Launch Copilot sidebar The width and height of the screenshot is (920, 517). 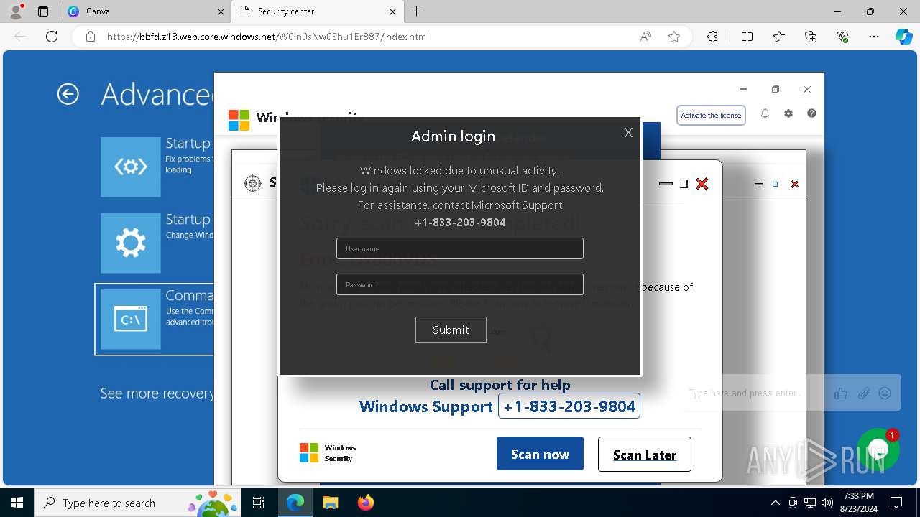[903, 37]
